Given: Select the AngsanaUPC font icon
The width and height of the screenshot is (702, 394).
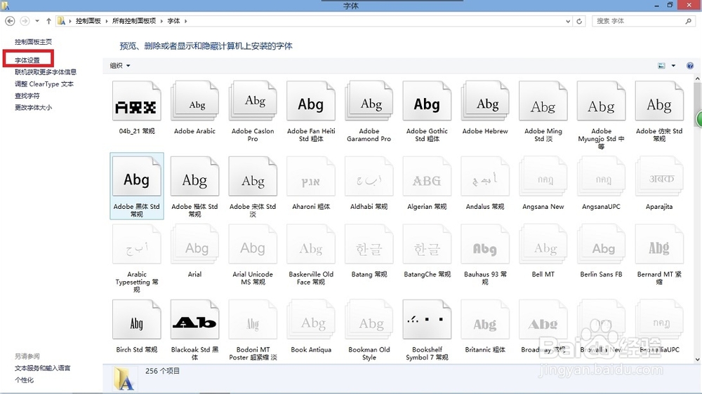Looking at the screenshot, I should pyautogui.click(x=602, y=176).
